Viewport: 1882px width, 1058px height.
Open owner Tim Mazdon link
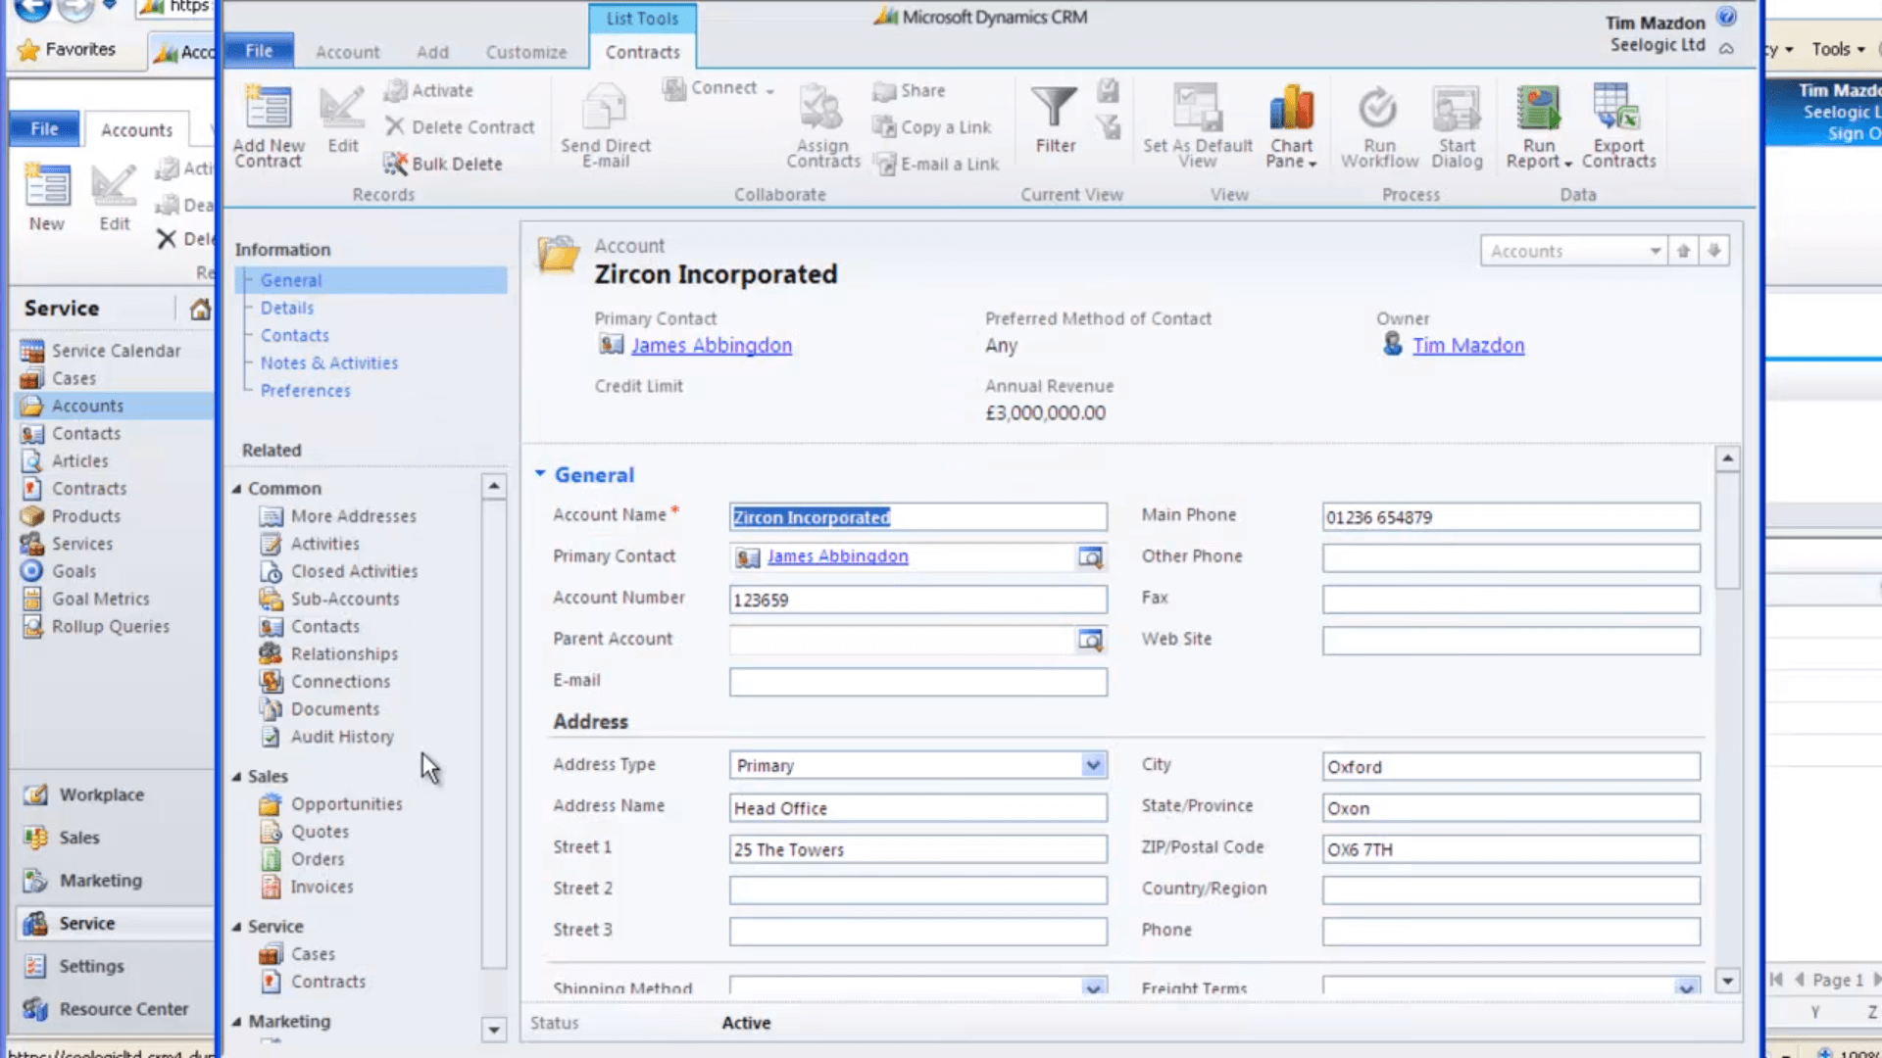[x=1468, y=345]
